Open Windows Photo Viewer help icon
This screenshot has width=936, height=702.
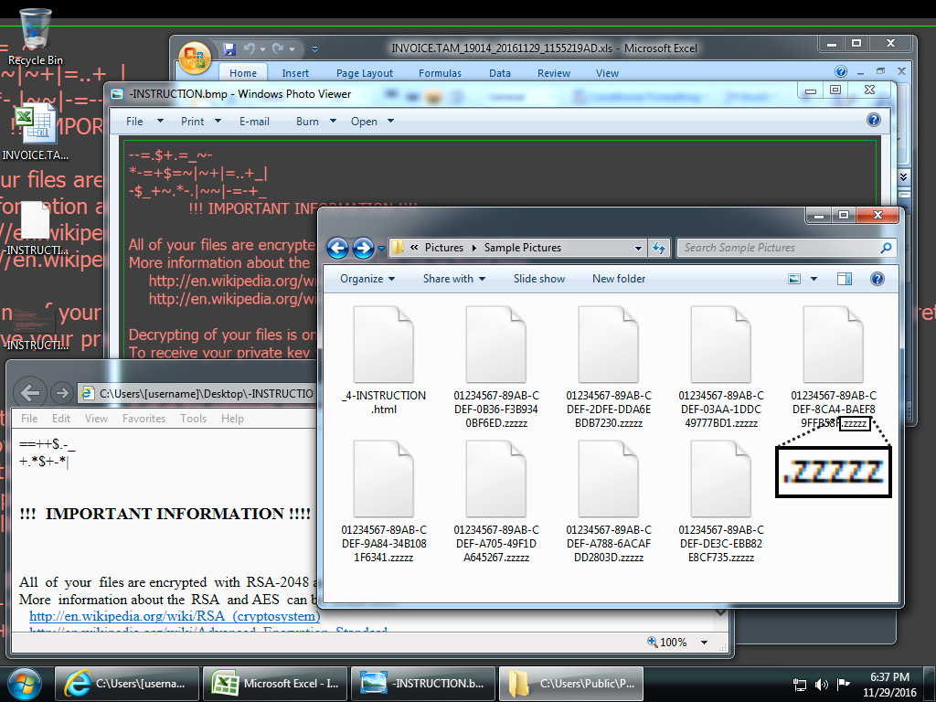click(873, 120)
